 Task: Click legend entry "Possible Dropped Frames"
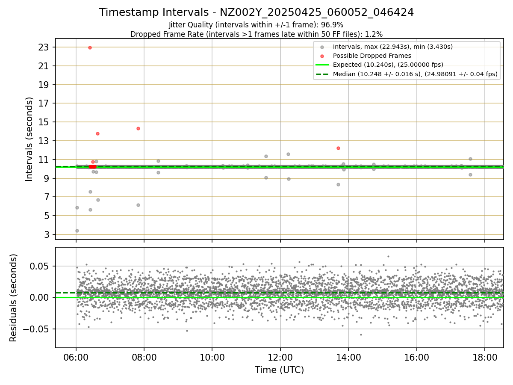pyautogui.click(x=372, y=56)
